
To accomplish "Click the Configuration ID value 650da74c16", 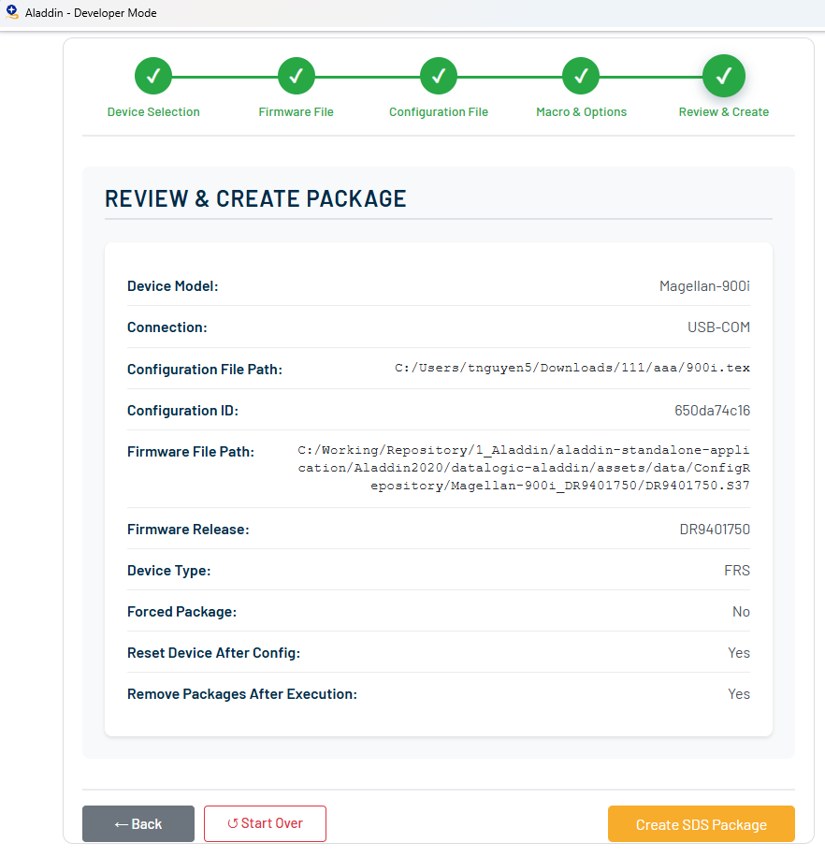I will point(705,411).
